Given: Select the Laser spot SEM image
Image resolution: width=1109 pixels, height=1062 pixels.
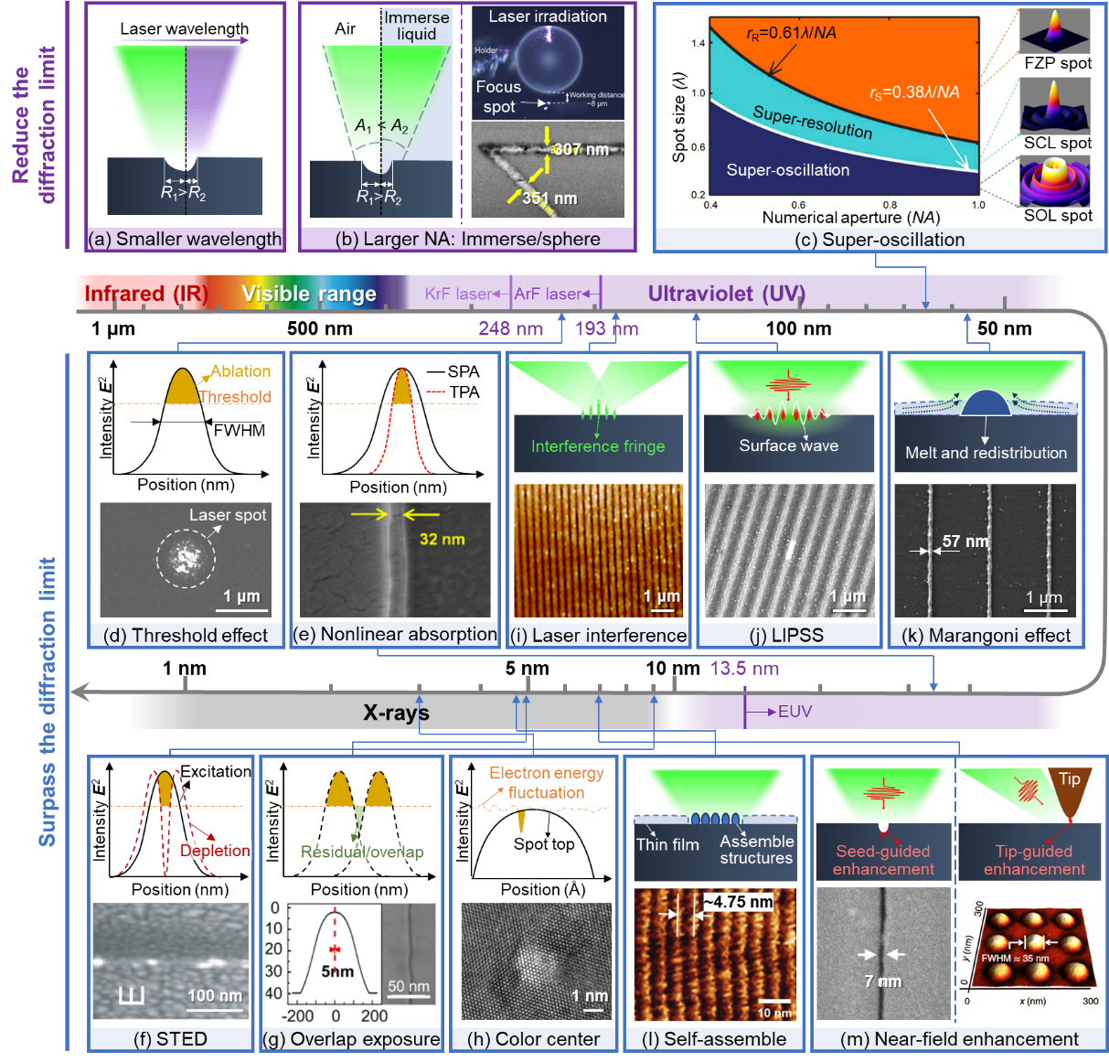Looking at the screenshot, I should point(186,558).
